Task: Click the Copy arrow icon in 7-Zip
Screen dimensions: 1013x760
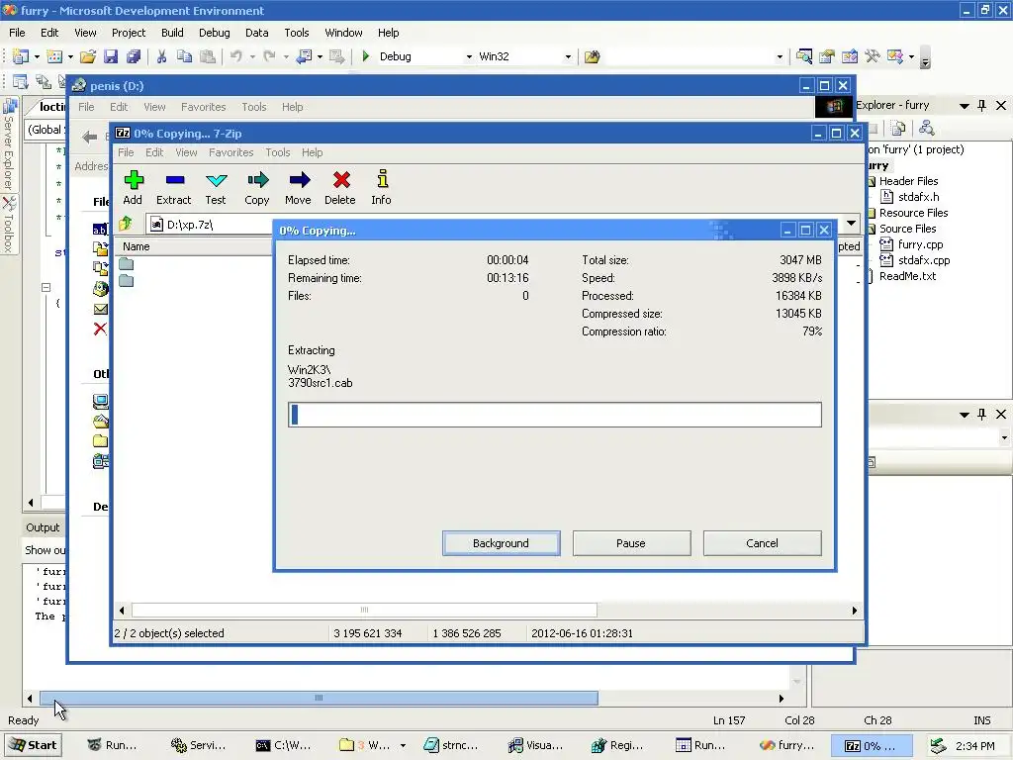Action: coord(257,180)
